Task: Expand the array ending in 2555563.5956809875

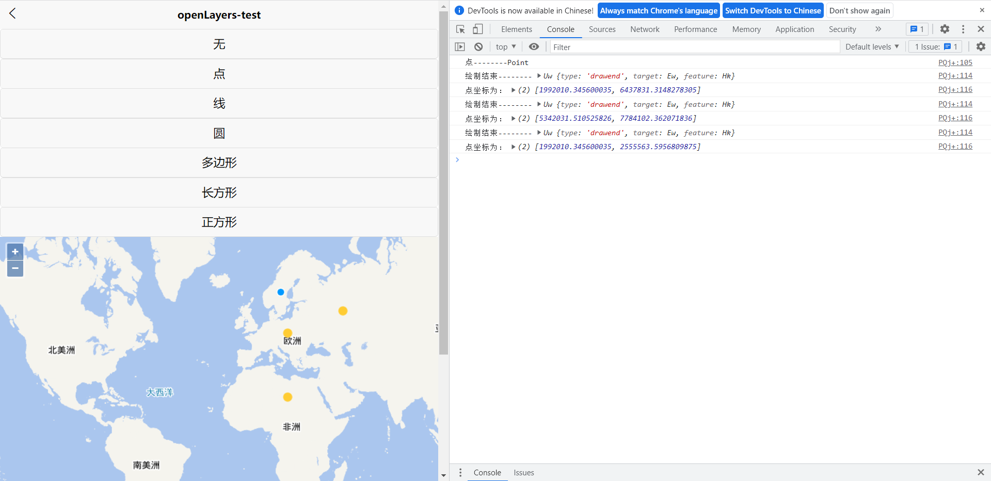Action: pyautogui.click(x=514, y=147)
